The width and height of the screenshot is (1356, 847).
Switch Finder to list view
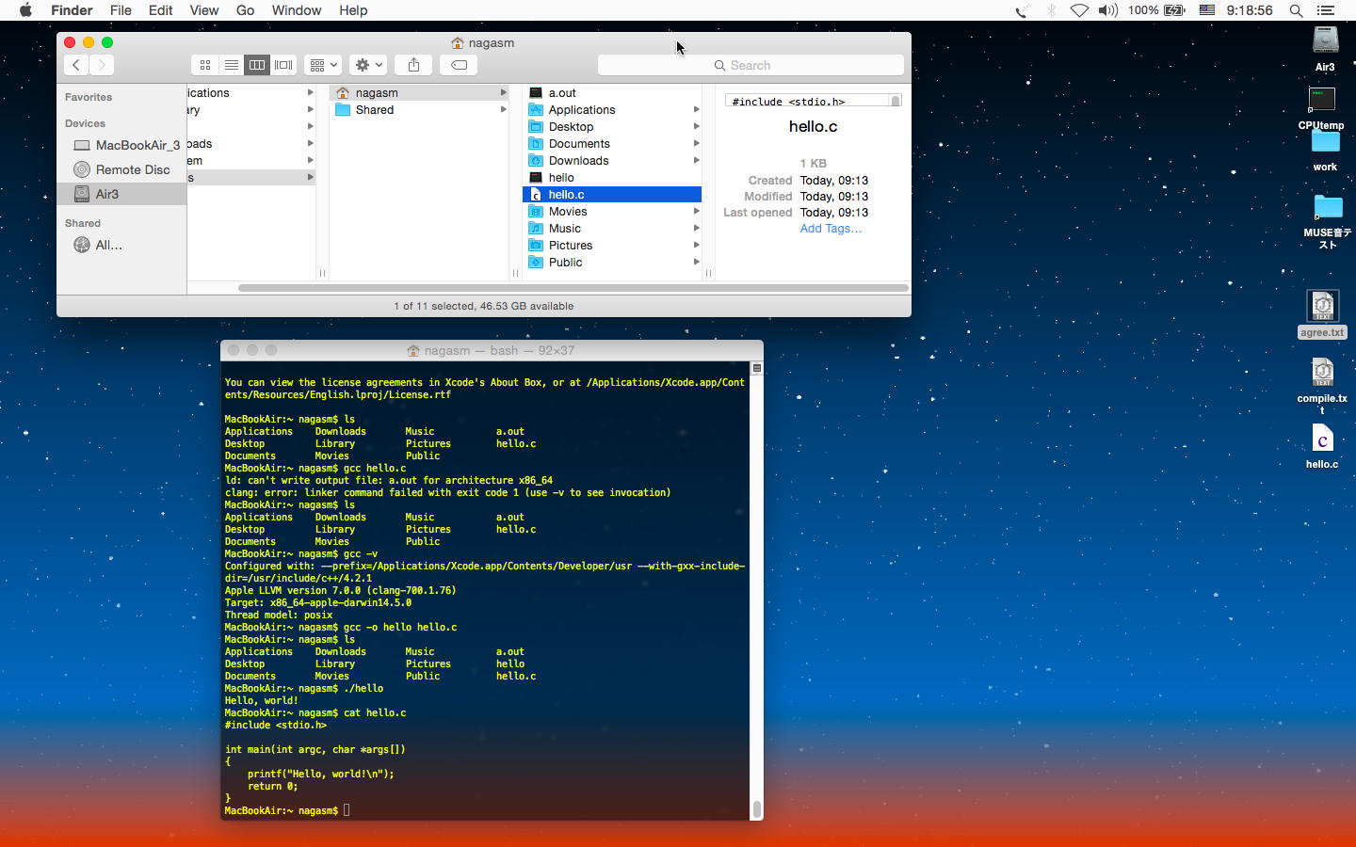(x=231, y=65)
